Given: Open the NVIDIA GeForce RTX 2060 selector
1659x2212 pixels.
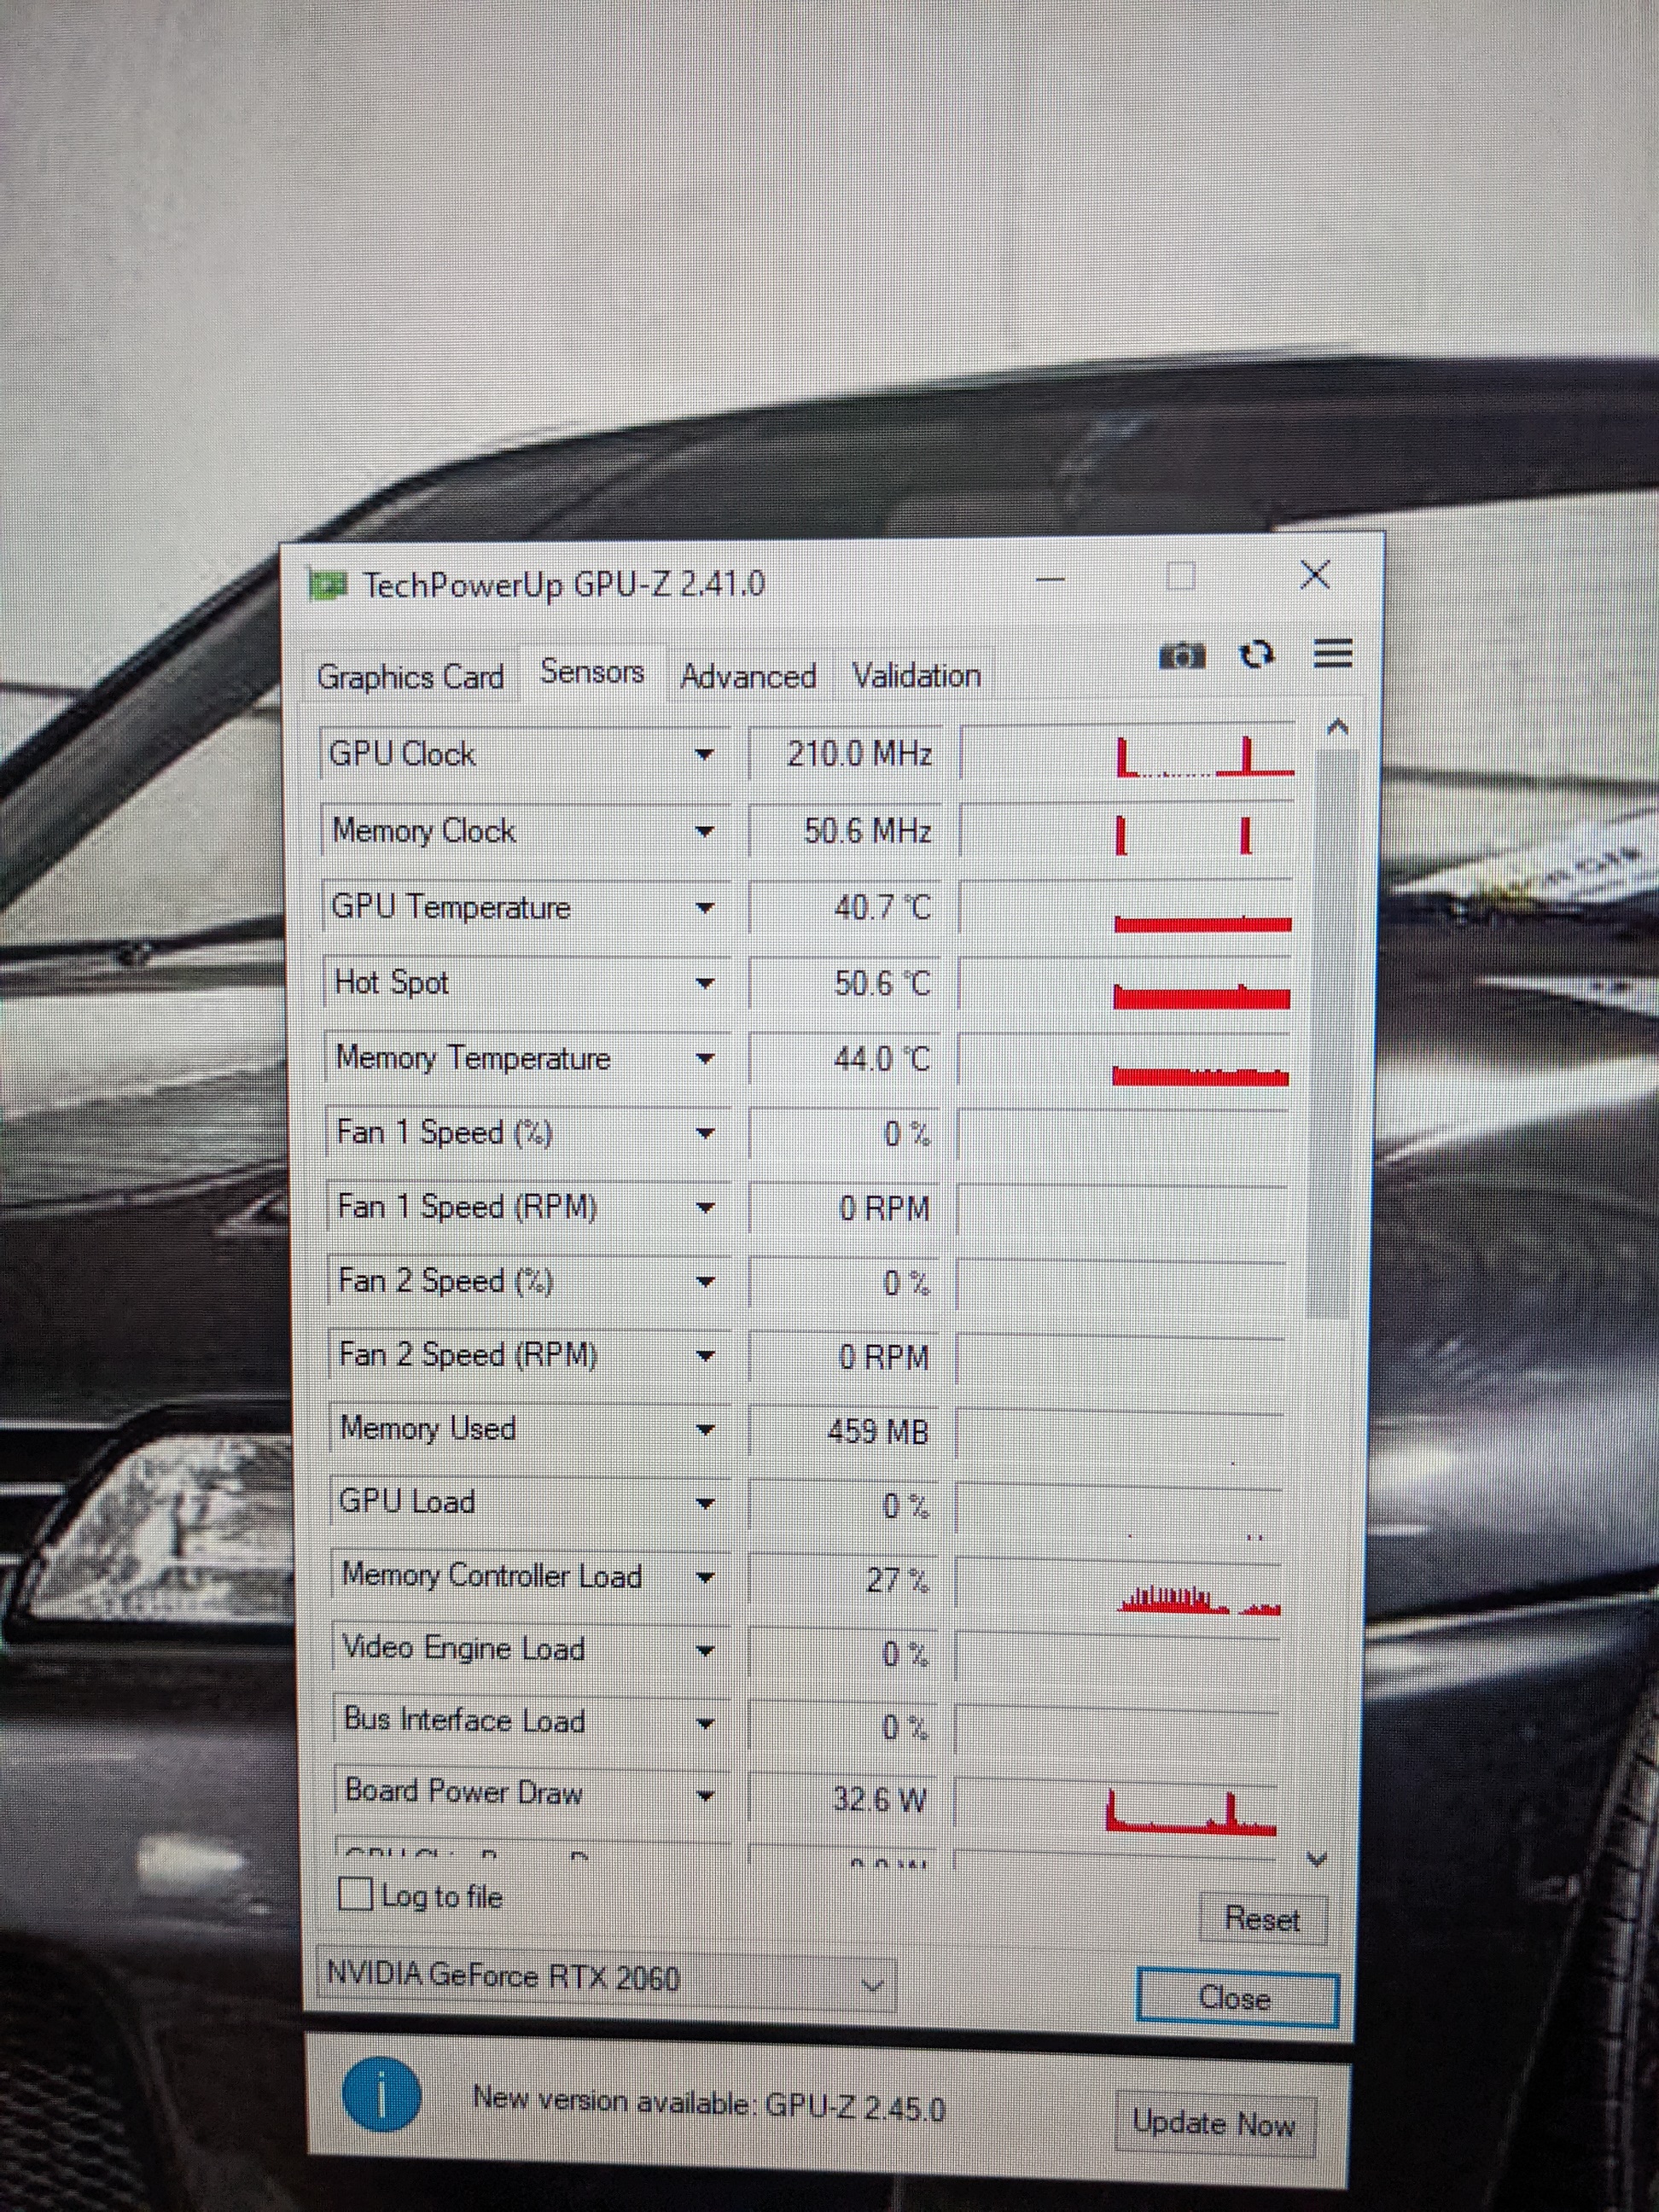Looking at the screenshot, I should (604, 1978).
